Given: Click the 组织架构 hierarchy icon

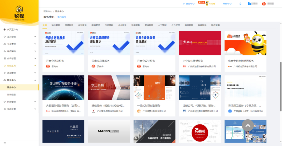Looking at the screenshot, I should click(5, 51).
